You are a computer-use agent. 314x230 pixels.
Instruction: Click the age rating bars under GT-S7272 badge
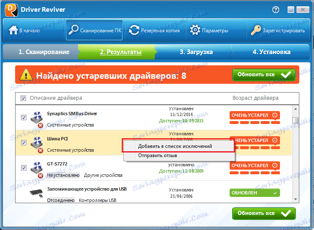tap(255, 173)
